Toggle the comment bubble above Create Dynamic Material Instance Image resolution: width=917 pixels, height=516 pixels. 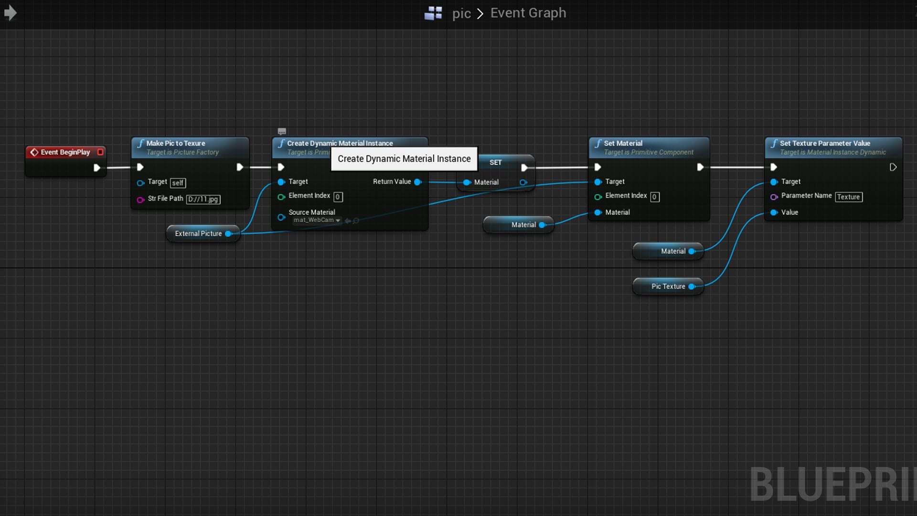point(282,131)
